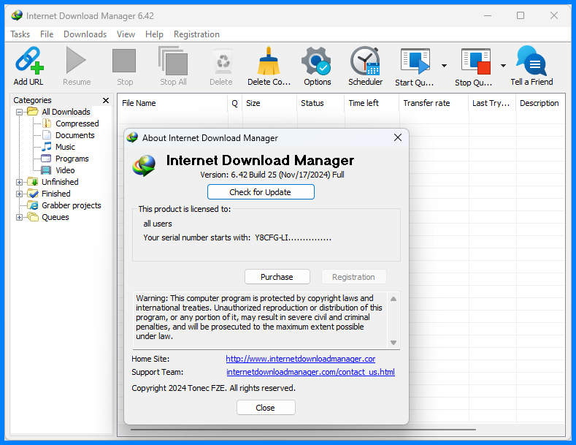Click the Start Queue icon
Image resolution: width=576 pixels, height=445 pixels.
point(415,61)
